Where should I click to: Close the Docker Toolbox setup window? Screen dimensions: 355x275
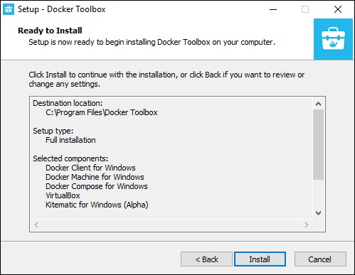pos(338,9)
